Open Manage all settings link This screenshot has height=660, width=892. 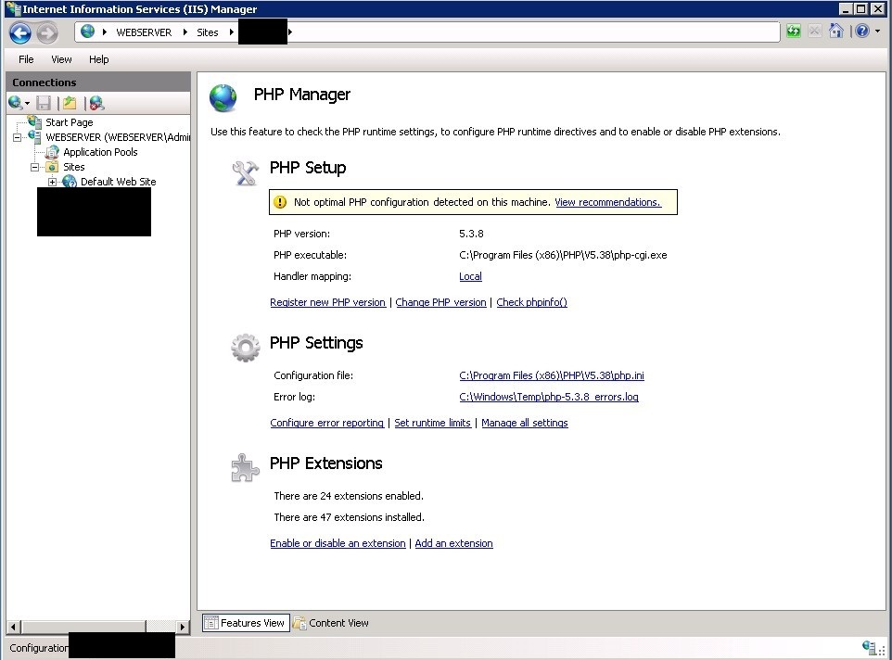tap(525, 423)
